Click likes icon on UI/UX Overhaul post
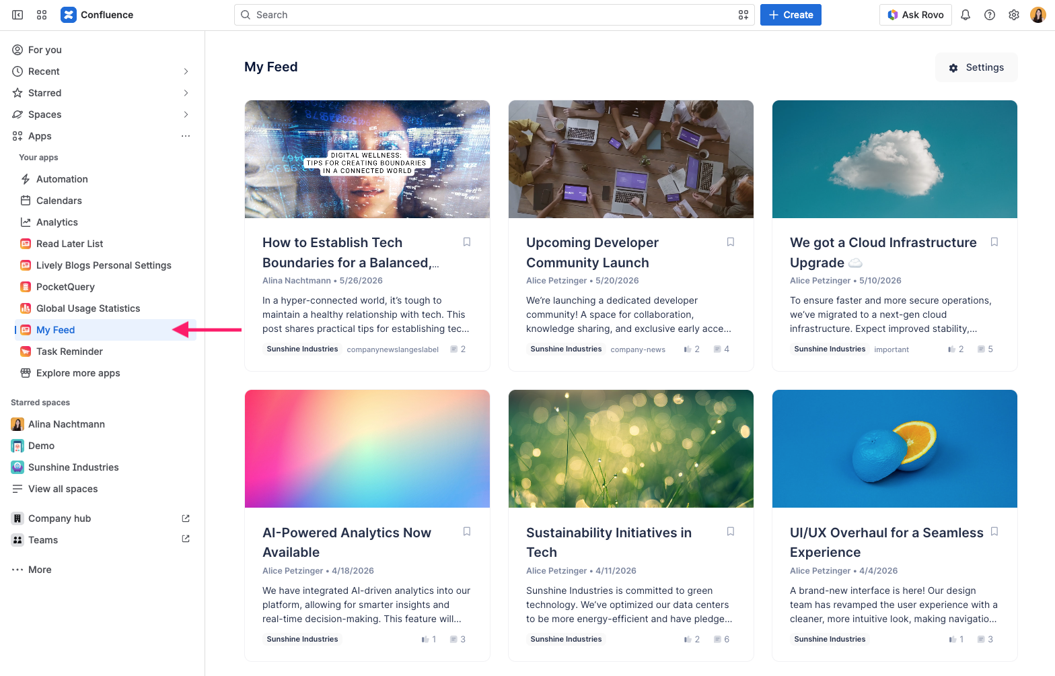The height and width of the screenshot is (676, 1055). click(x=952, y=639)
